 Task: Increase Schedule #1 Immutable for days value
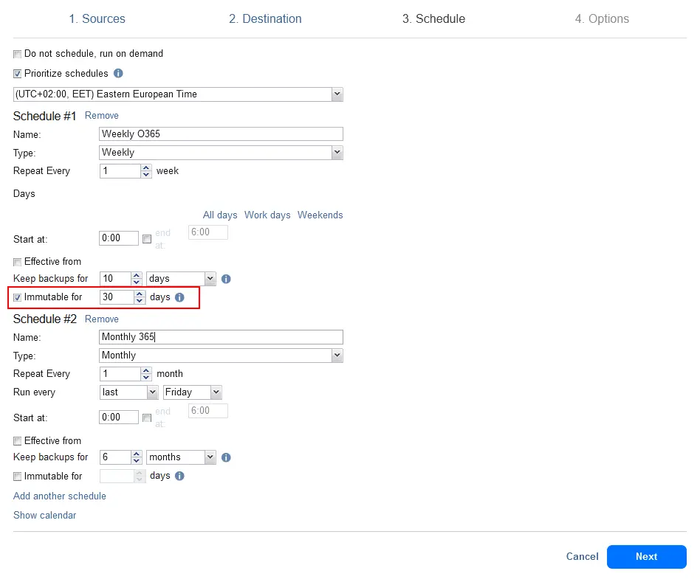(x=140, y=294)
